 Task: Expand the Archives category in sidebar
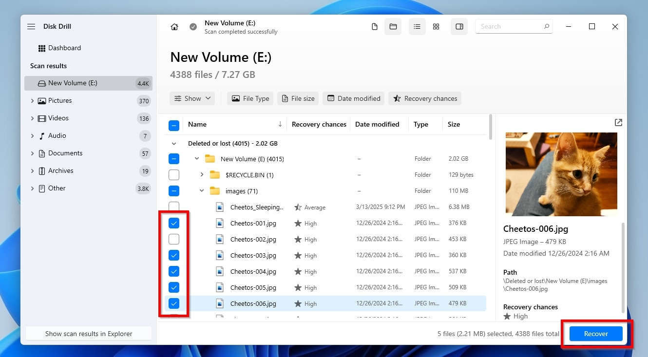pyautogui.click(x=32, y=171)
